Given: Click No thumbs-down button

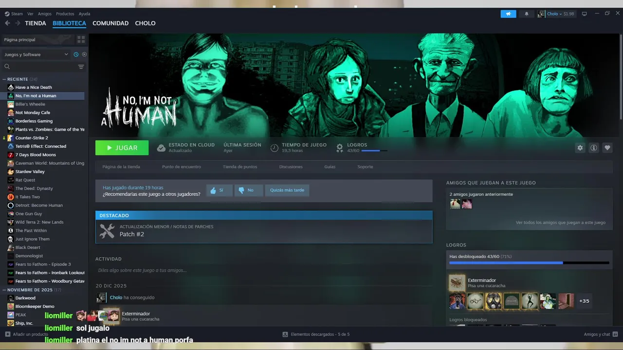Looking at the screenshot, I should [248, 190].
